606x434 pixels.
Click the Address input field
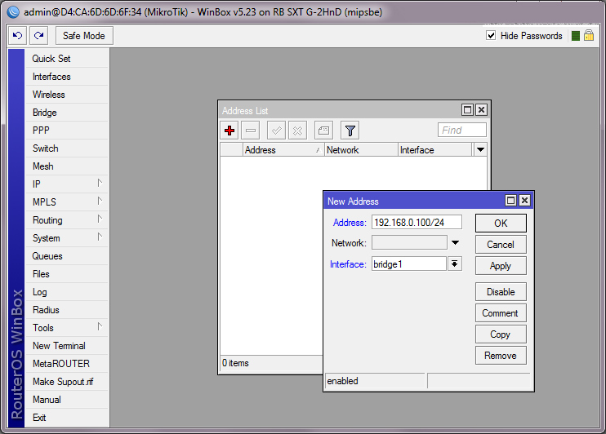tap(417, 222)
